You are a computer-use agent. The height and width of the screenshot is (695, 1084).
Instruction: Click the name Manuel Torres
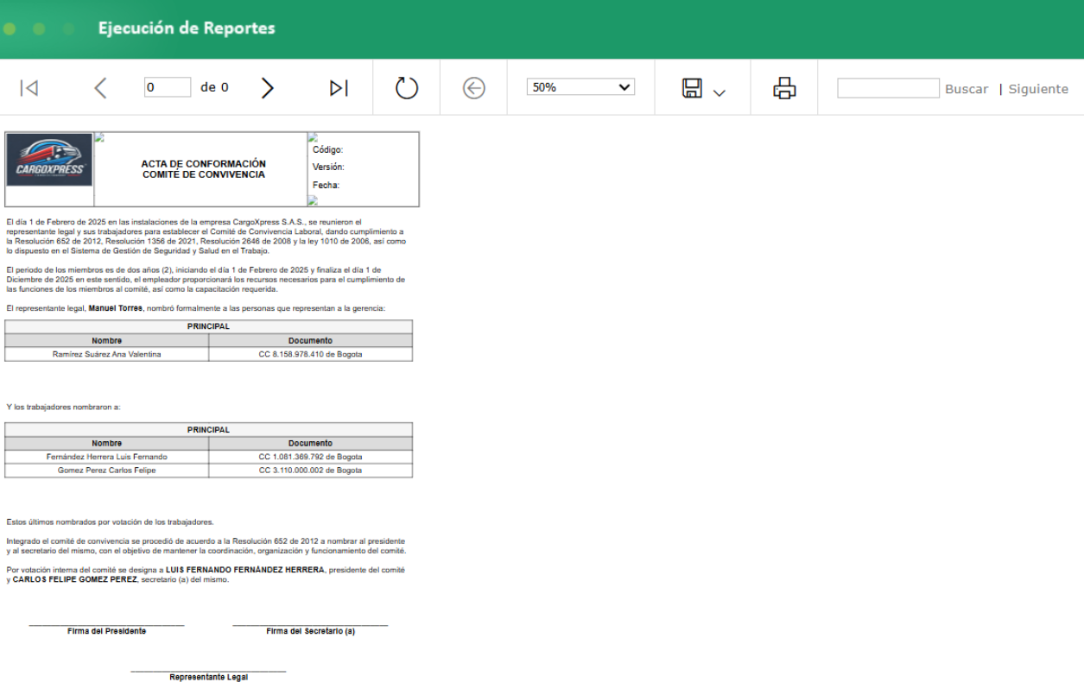pyautogui.click(x=116, y=308)
